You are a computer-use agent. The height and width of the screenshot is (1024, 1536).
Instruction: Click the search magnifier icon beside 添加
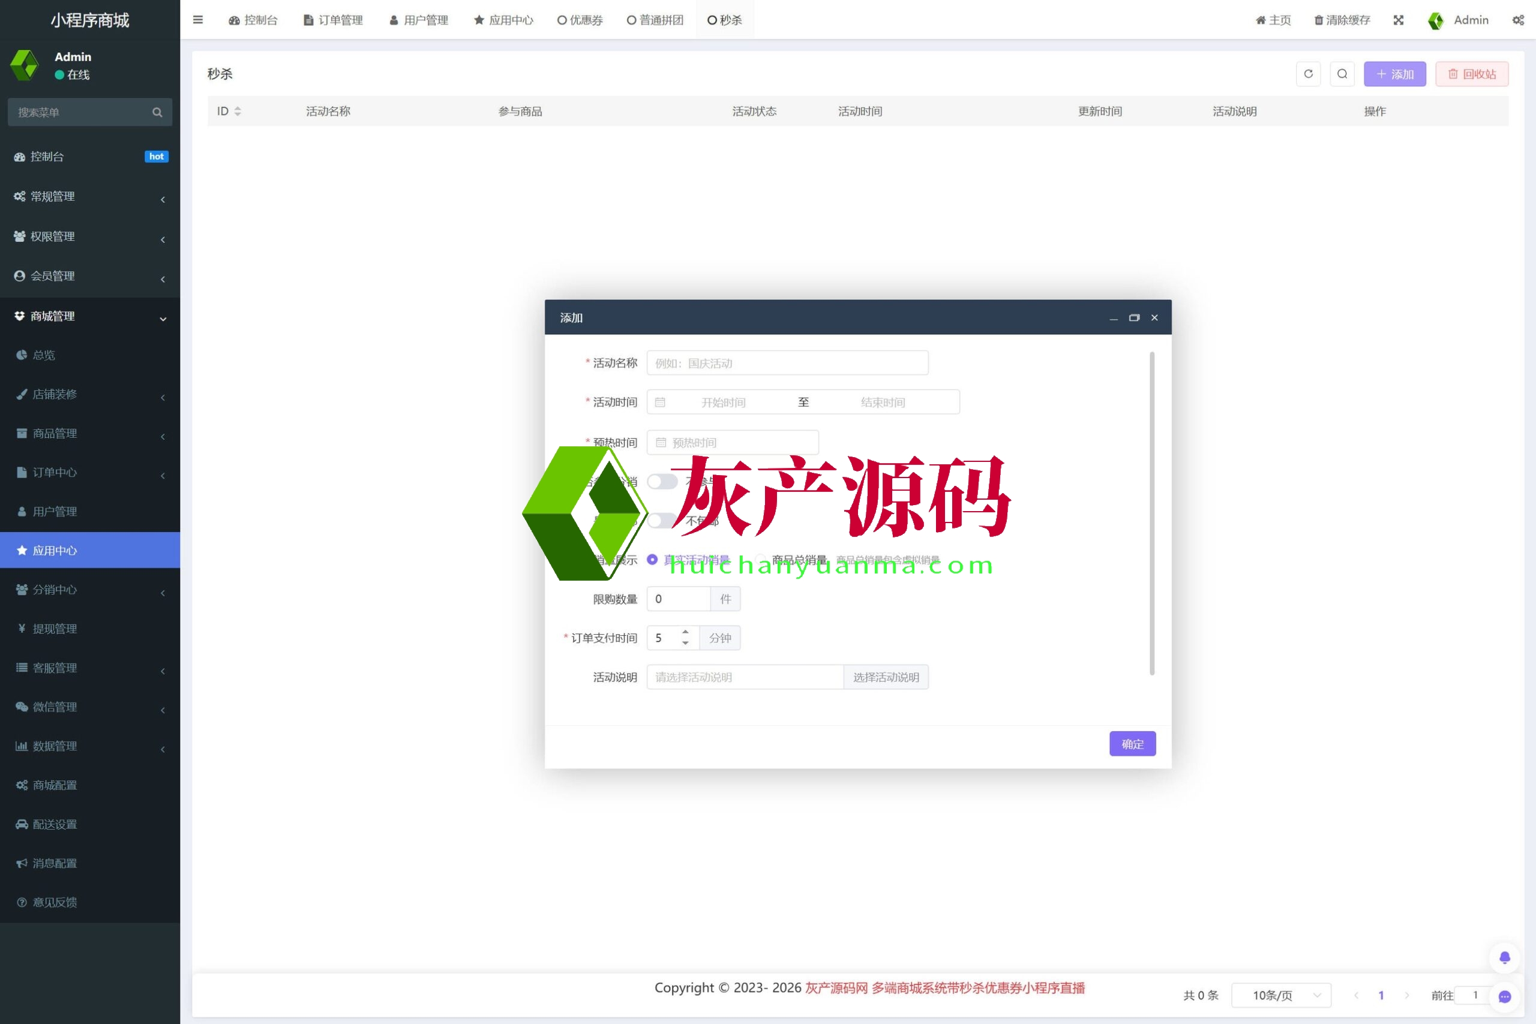tap(1342, 74)
